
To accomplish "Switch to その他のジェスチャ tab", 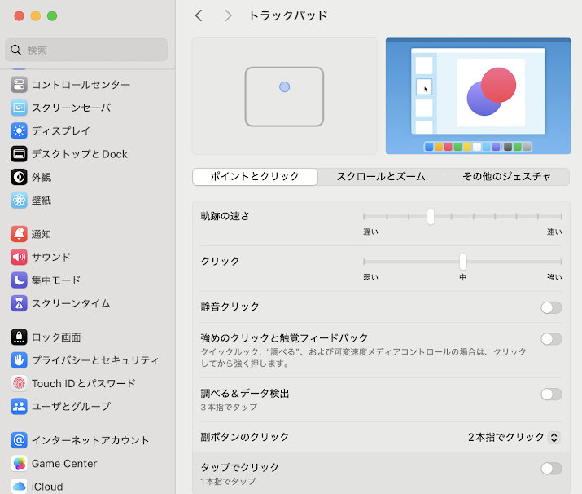I will (x=506, y=176).
